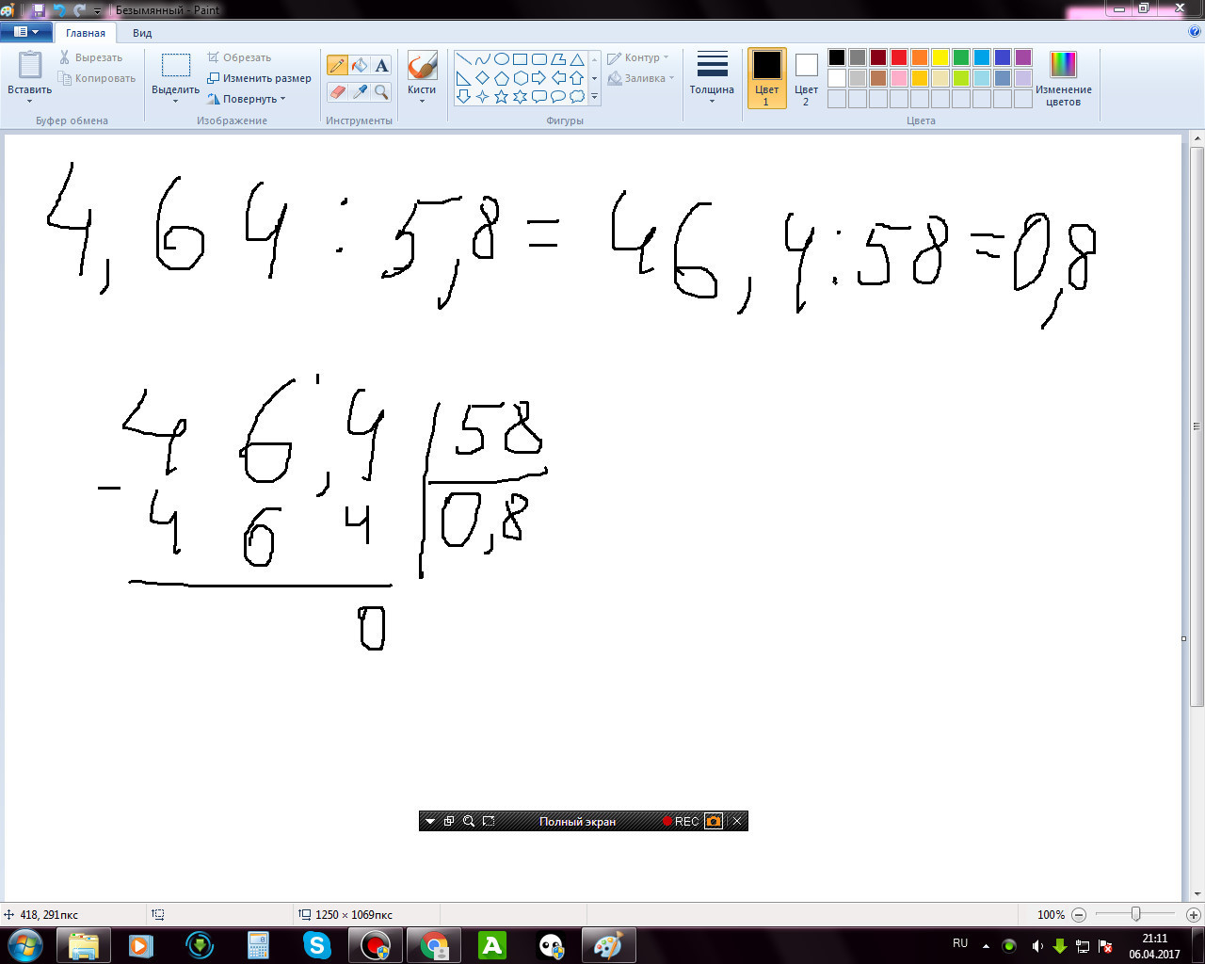Pick the Color picker eyedropper tool
Viewport: 1205px width, 964px height.
click(360, 91)
